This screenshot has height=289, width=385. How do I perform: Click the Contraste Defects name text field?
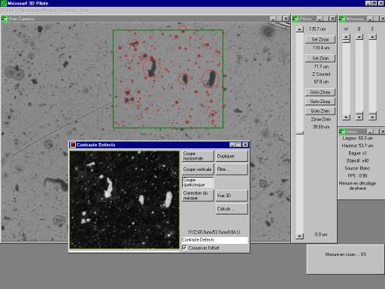click(x=214, y=240)
